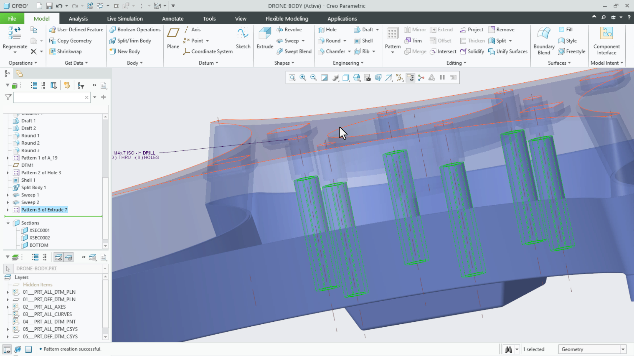Select Pattern 3 of Extrude 7 in tree
The height and width of the screenshot is (356, 634).
pos(44,210)
